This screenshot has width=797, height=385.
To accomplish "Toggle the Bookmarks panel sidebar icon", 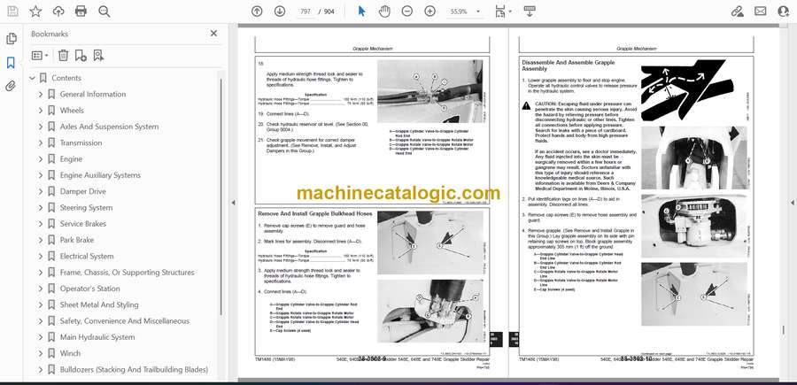I will [x=11, y=63].
